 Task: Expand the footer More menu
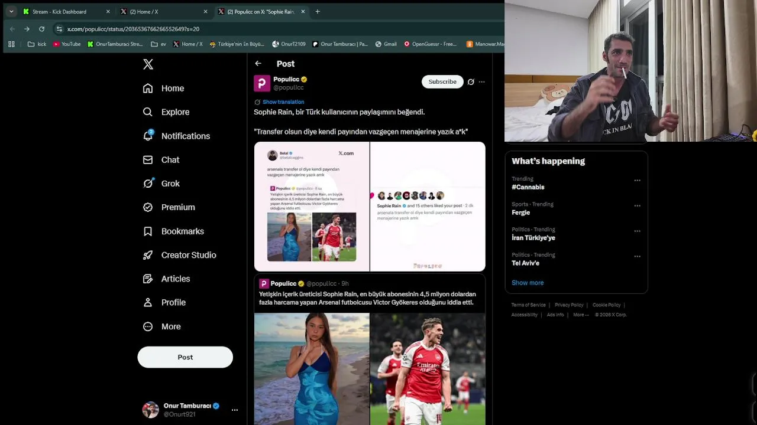[581, 315]
